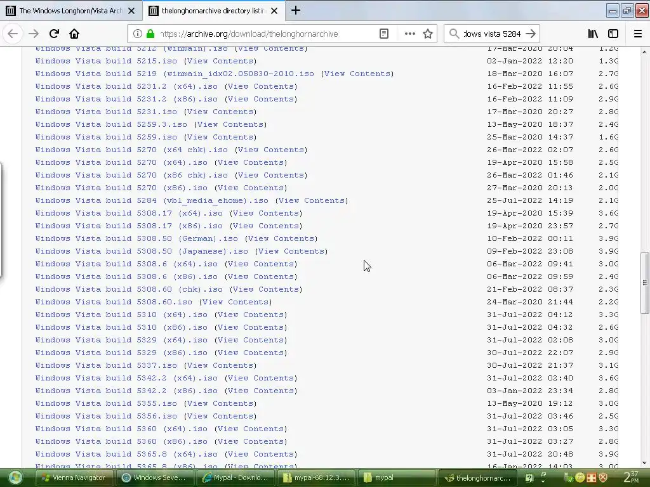
Task: Click date text 25-Jul-2022 14:19
Action: coord(530,200)
